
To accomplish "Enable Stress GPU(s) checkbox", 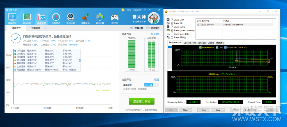I will tap(172, 37).
